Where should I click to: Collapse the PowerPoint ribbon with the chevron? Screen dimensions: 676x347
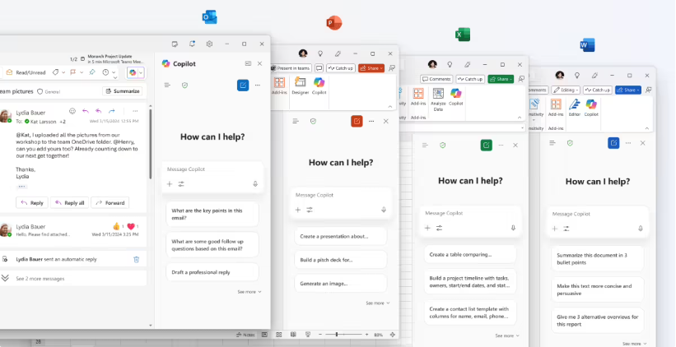coord(390,107)
